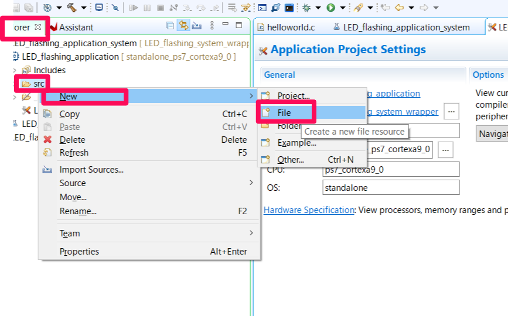Click the Terminate stop icon
Screen dimensions: 508x316
pyautogui.click(x=161, y=8)
